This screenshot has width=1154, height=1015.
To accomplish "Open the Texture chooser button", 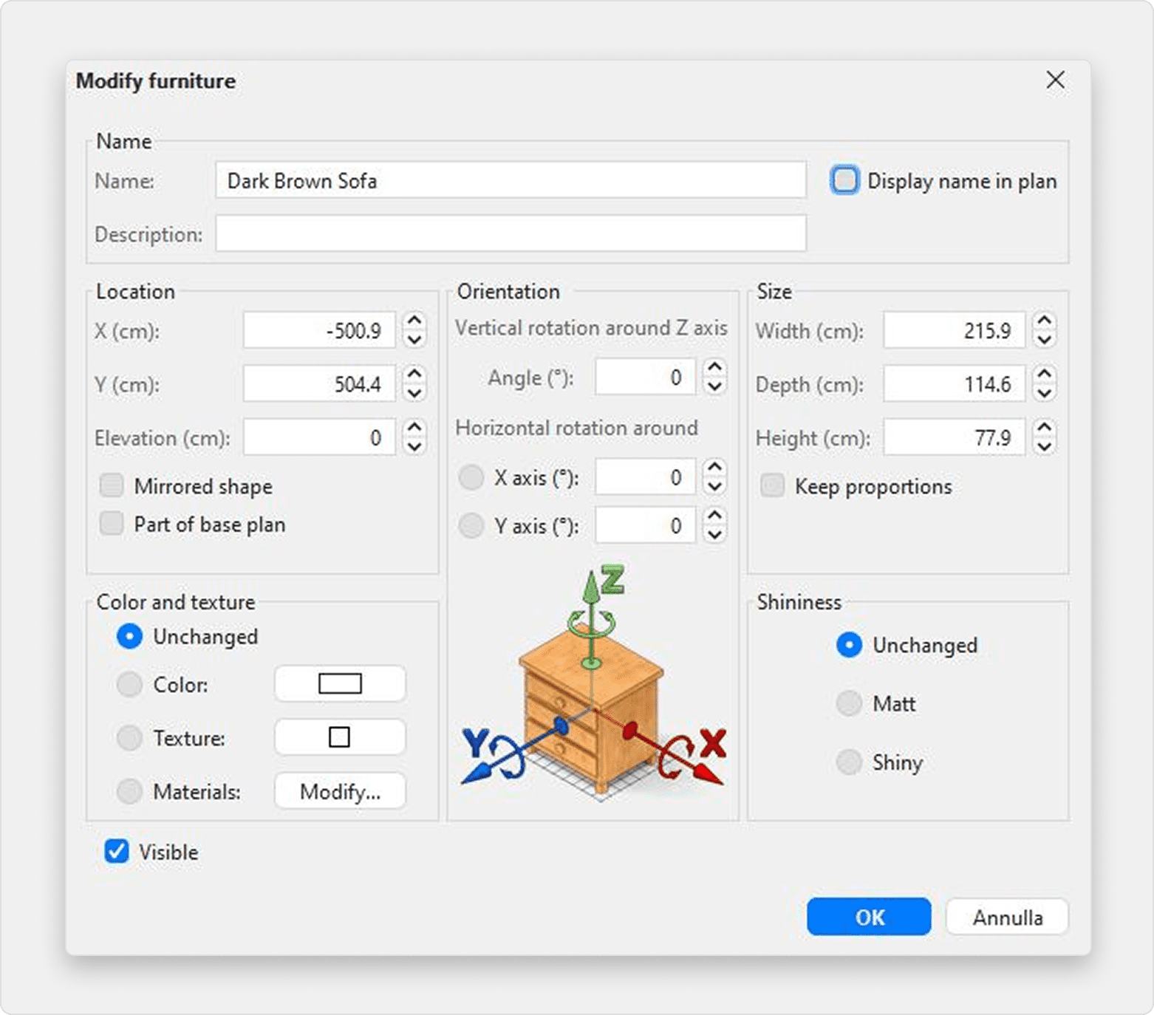I will click(x=340, y=737).
